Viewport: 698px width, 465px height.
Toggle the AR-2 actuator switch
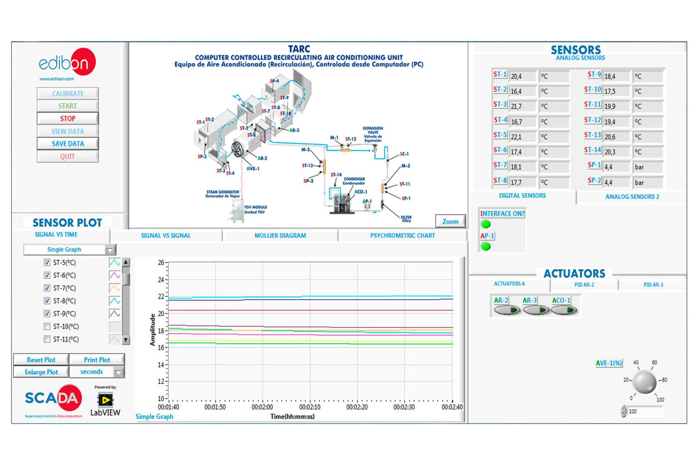click(506, 309)
